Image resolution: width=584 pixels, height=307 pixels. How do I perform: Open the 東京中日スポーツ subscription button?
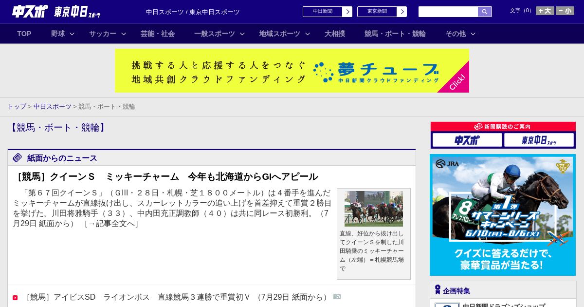click(539, 140)
